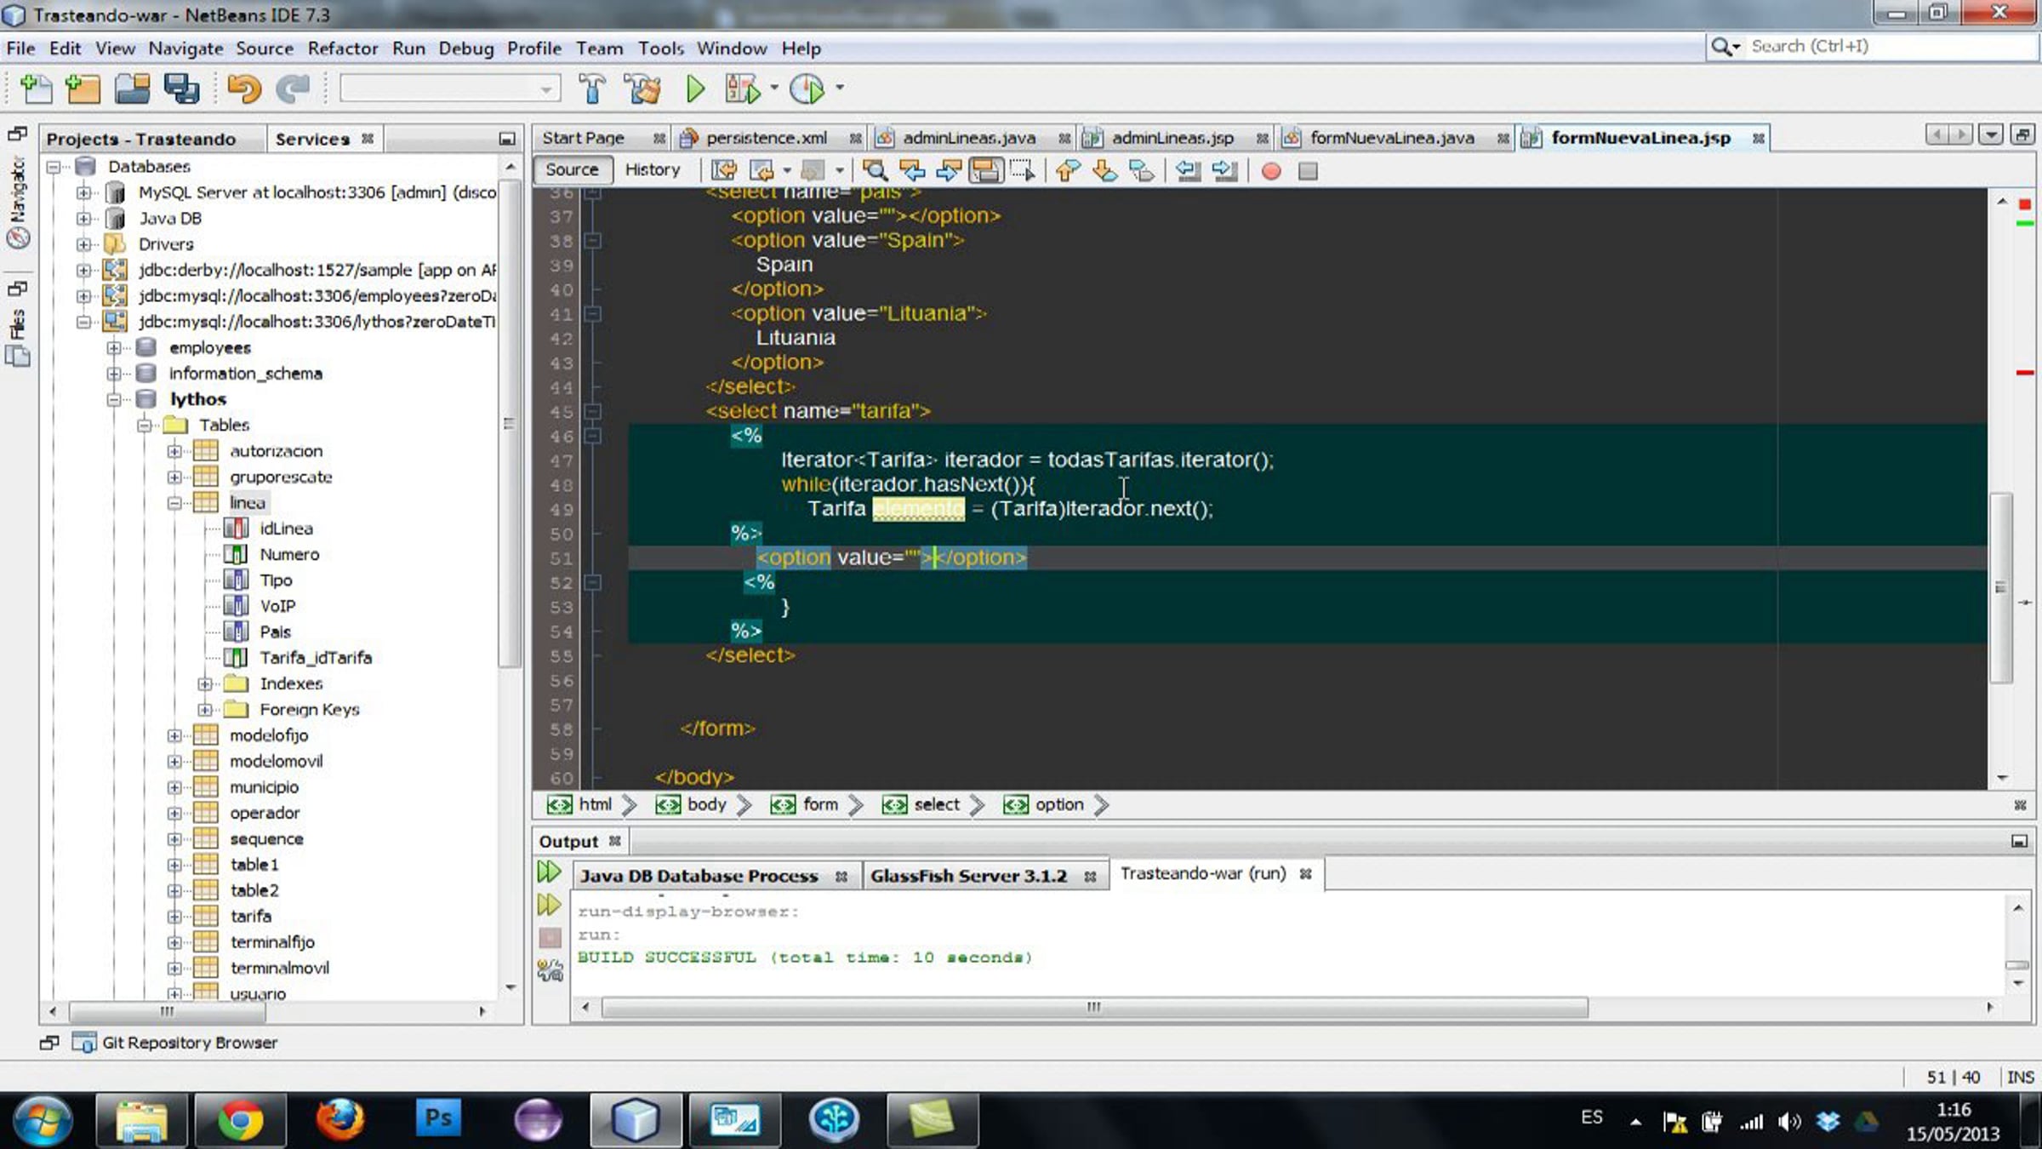Click the red record macro button
This screenshot has width=2042, height=1149.
[x=1271, y=171]
